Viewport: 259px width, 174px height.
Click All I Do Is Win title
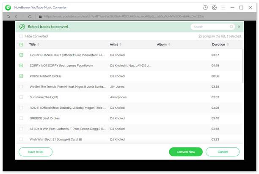point(68,129)
